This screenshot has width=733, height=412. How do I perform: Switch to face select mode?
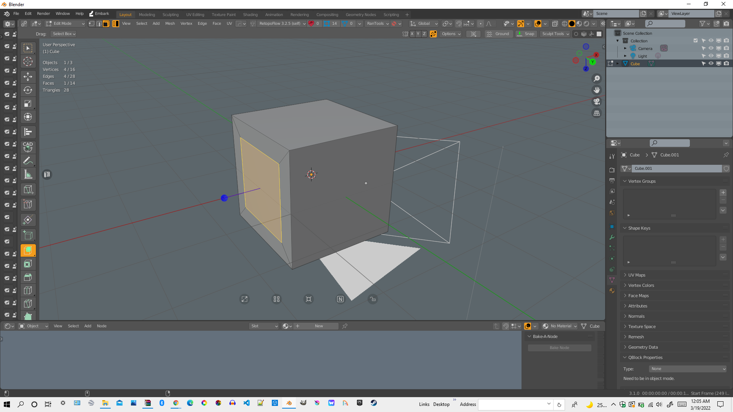[x=106, y=24]
